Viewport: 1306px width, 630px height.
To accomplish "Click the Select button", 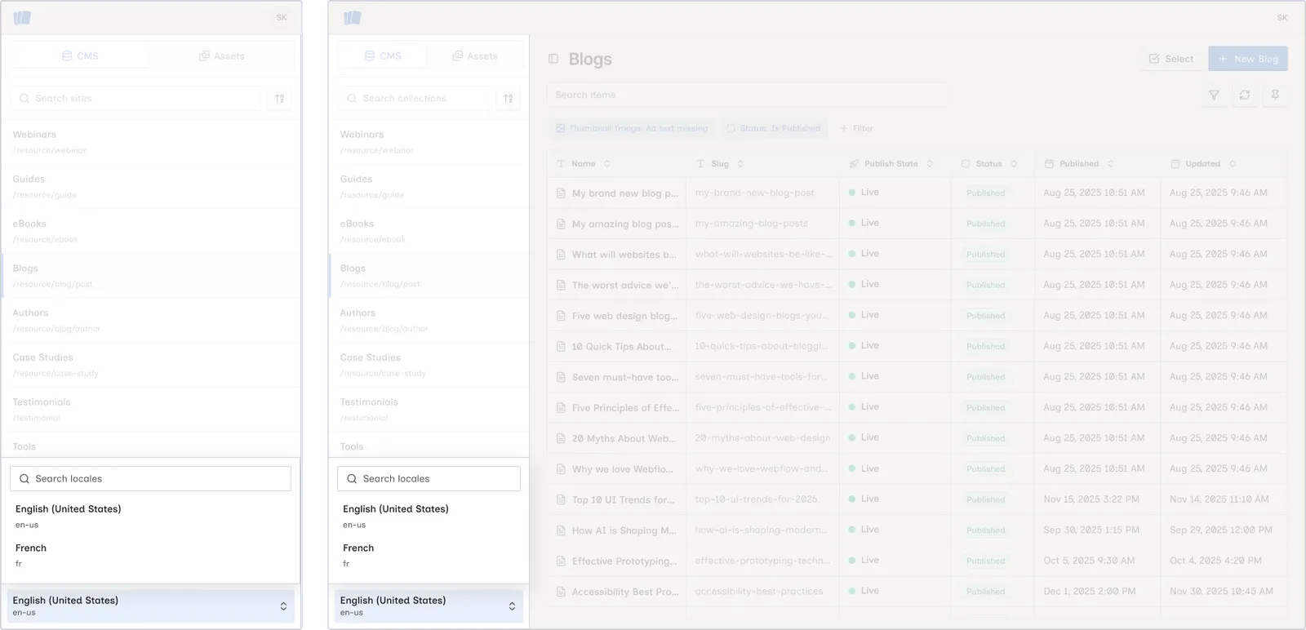I will [x=1171, y=59].
